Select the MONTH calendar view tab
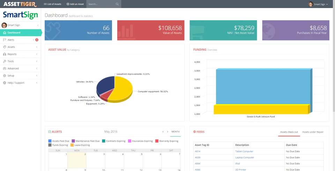Screen dimensions: 335x171 (x=176, y=132)
